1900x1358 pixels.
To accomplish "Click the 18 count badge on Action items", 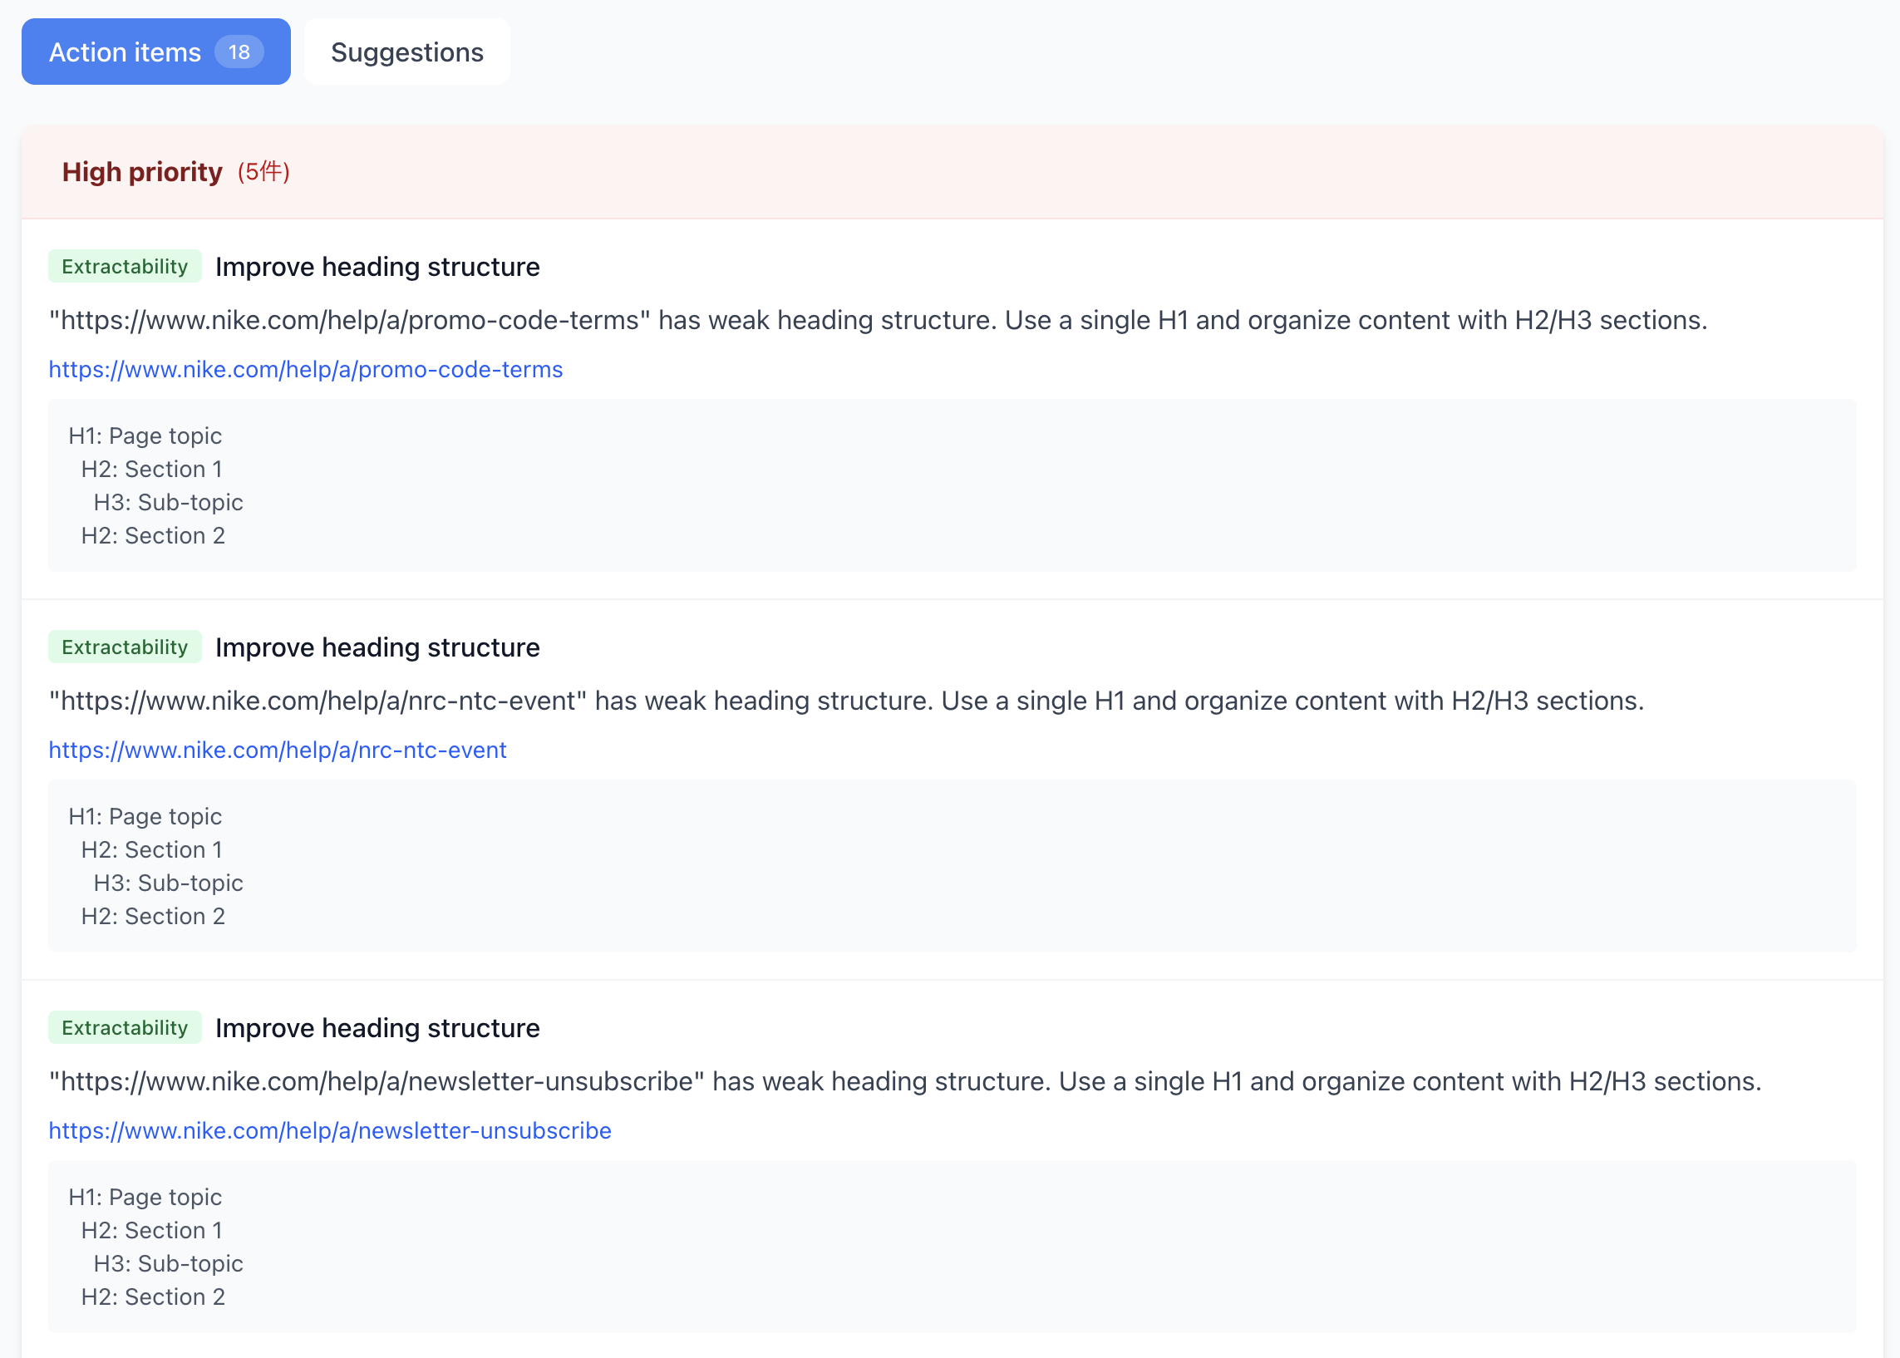I will 240,51.
